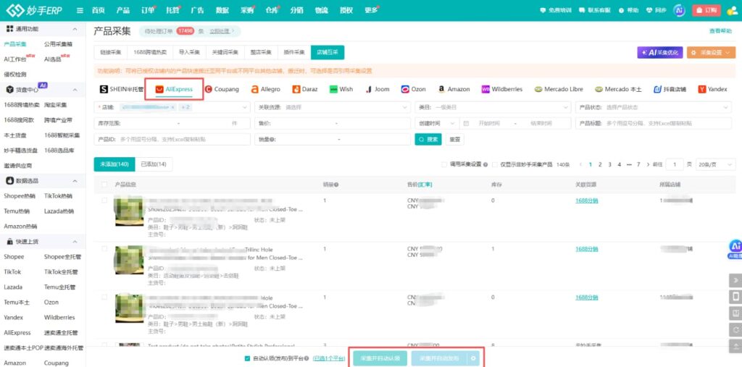This screenshot has height=367, width=742.
Task: Open the 创建时间 time type dropdown
Action: 437,124
